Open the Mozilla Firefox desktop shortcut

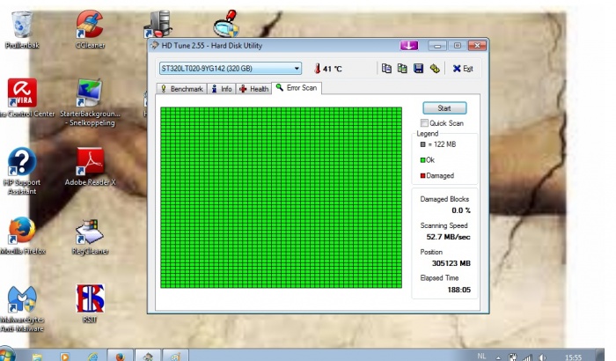(22, 236)
